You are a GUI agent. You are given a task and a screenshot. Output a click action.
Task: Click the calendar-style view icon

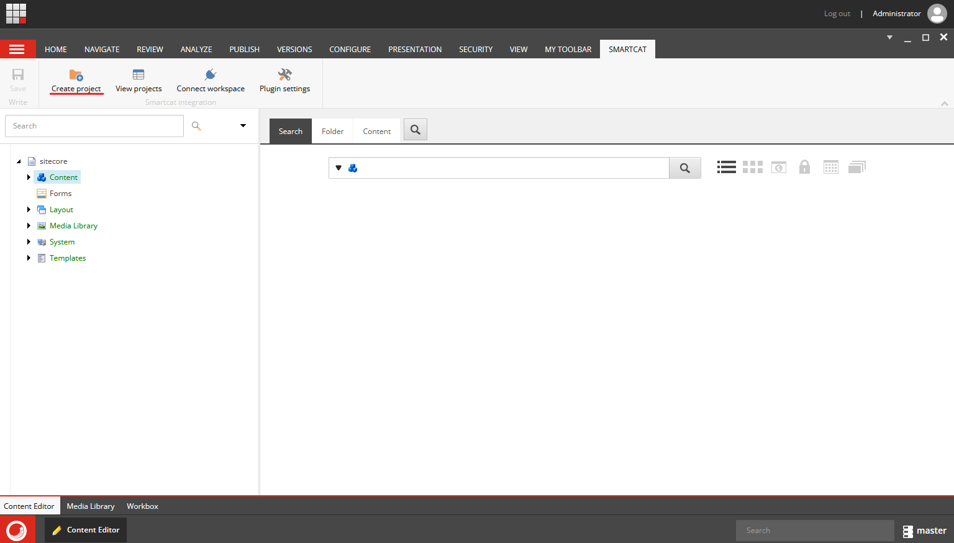831,167
